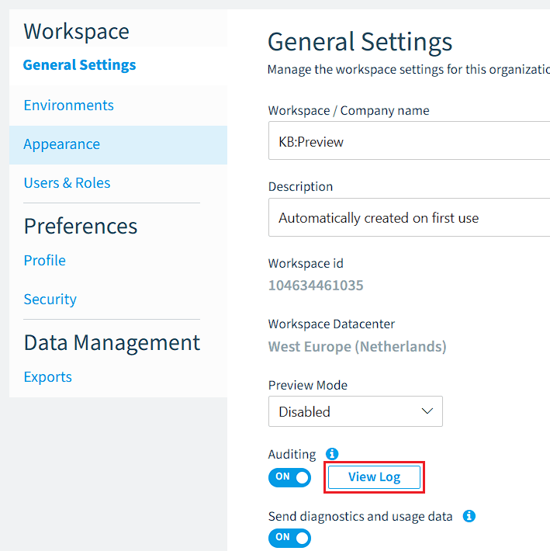The width and height of the screenshot is (550, 551).
Task: Click the General Settings page heading
Action: coord(360,42)
